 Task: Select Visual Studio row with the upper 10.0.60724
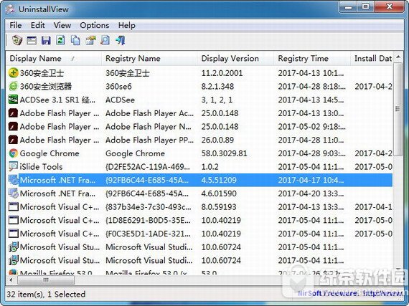click(x=199, y=247)
